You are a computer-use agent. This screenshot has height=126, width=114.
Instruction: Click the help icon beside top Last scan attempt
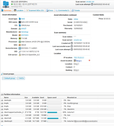click(x=92, y=4)
